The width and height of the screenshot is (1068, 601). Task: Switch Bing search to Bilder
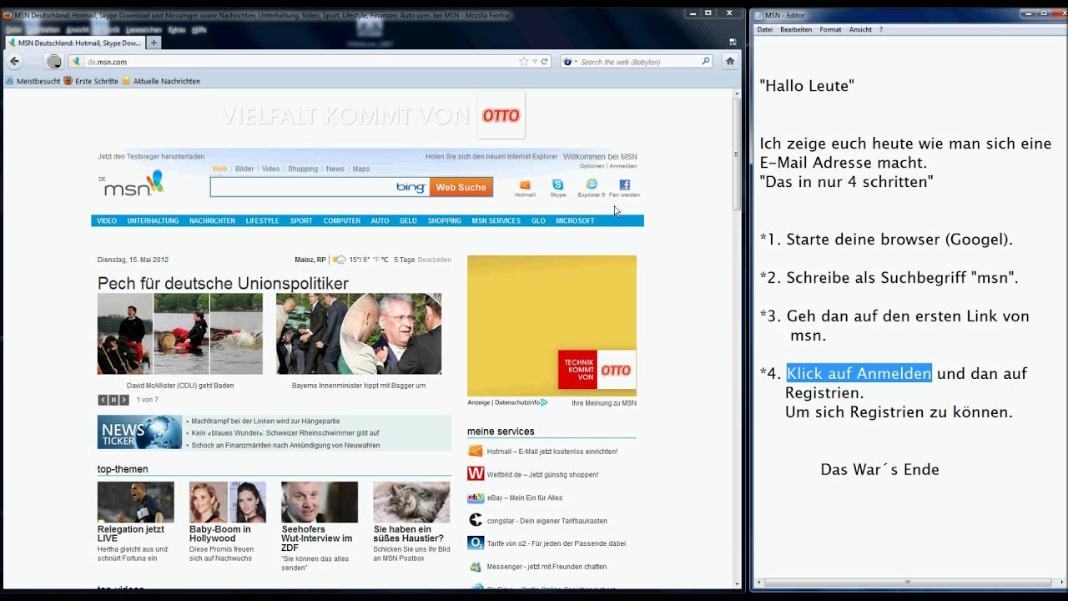pyautogui.click(x=244, y=169)
